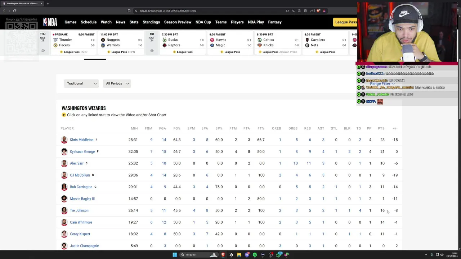461x259 pixels.
Task: Reload the page with the browser refresh icon
Action: pyautogui.click(x=15, y=11)
